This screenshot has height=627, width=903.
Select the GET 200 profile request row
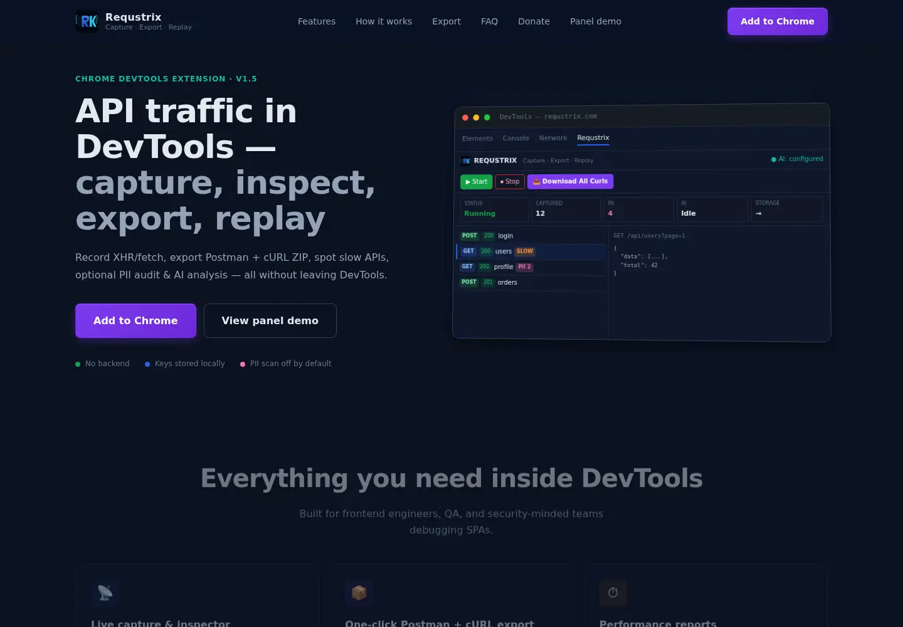pos(532,266)
